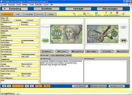
Task: Select the Suchliste status radio button
Action: [x=15, y=20]
